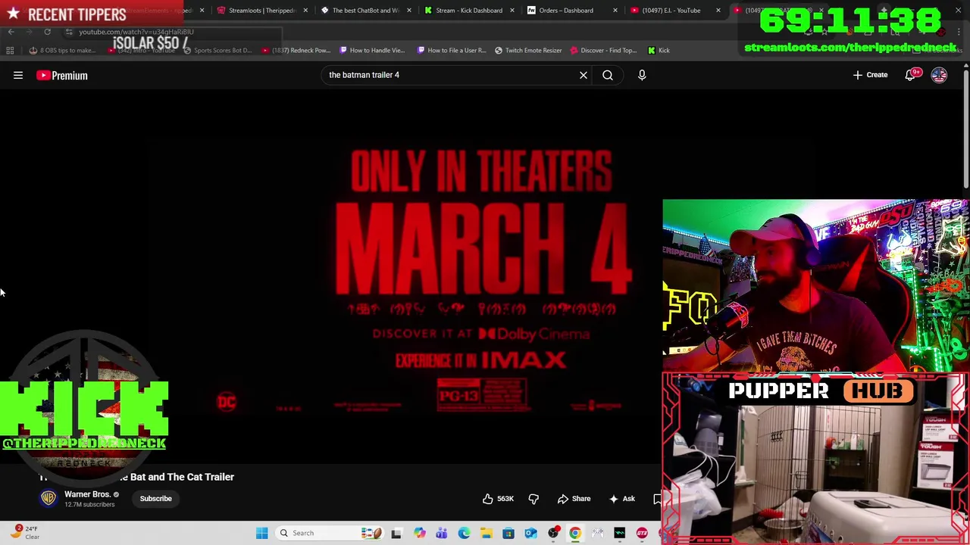Open 'Redneck Pow...' bookmark

click(296, 51)
